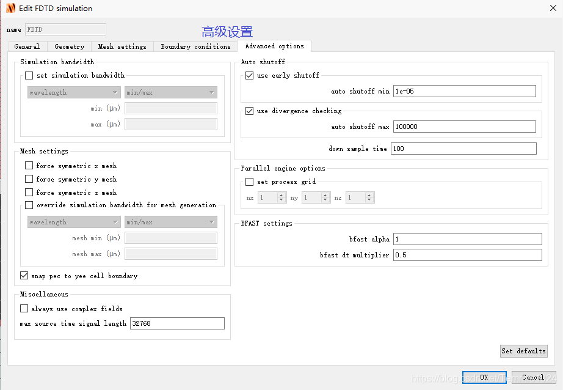
Task: Click the down sample time field
Action: point(463,149)
